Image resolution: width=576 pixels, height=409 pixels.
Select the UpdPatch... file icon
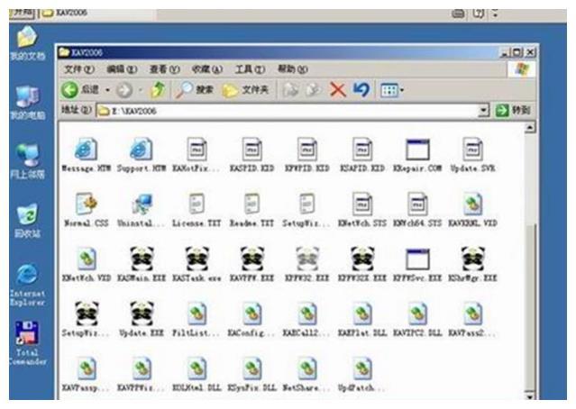[362, 368]
